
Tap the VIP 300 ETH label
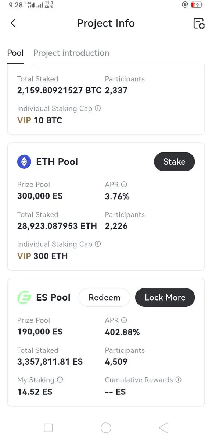(x=43, y=256)
